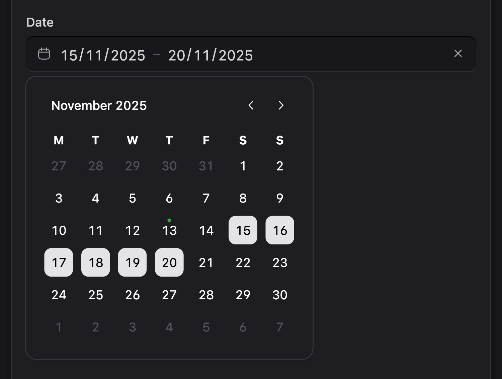Go to next month with right chevron
Screen dimensions: 502x379
click(281, 105)
